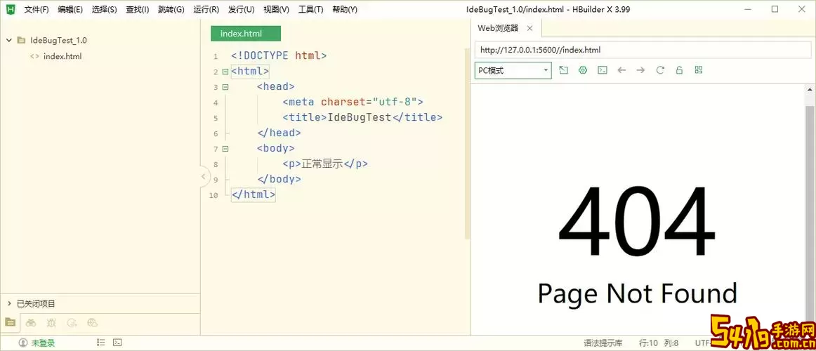Open the terminal icon in status bar
The image size is (816, 351).
(117, 343)
